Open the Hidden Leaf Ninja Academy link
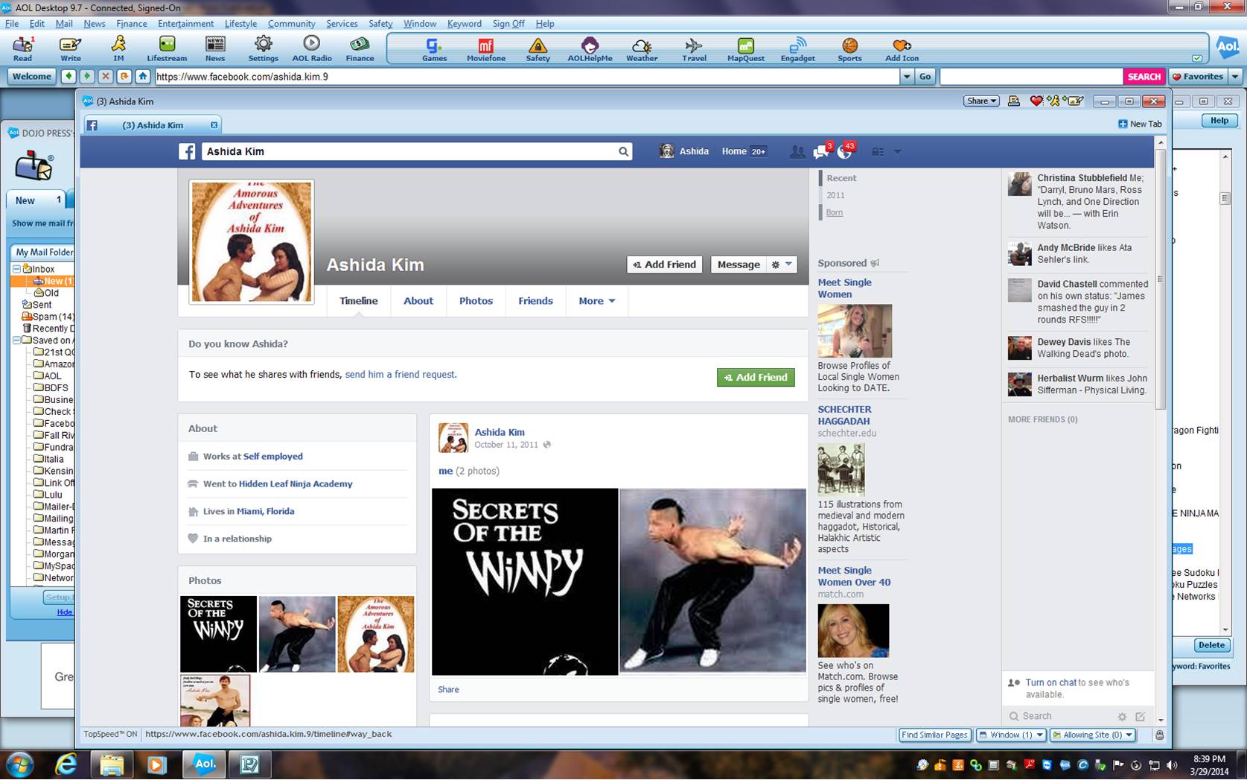 point(296,484)
